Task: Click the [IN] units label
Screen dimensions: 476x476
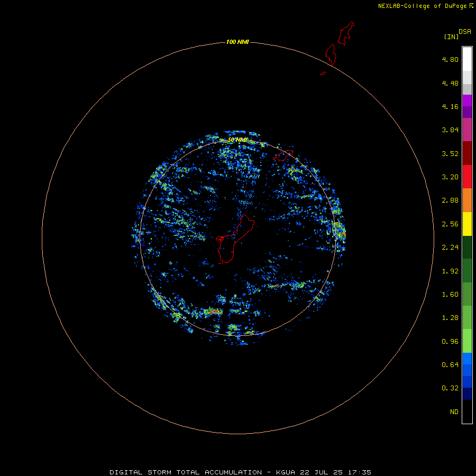Action: coord(451,36)
